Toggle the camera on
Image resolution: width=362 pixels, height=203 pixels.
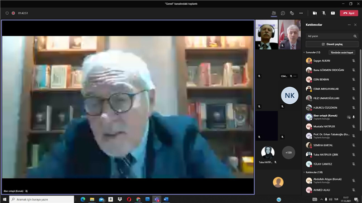[315, 13]
